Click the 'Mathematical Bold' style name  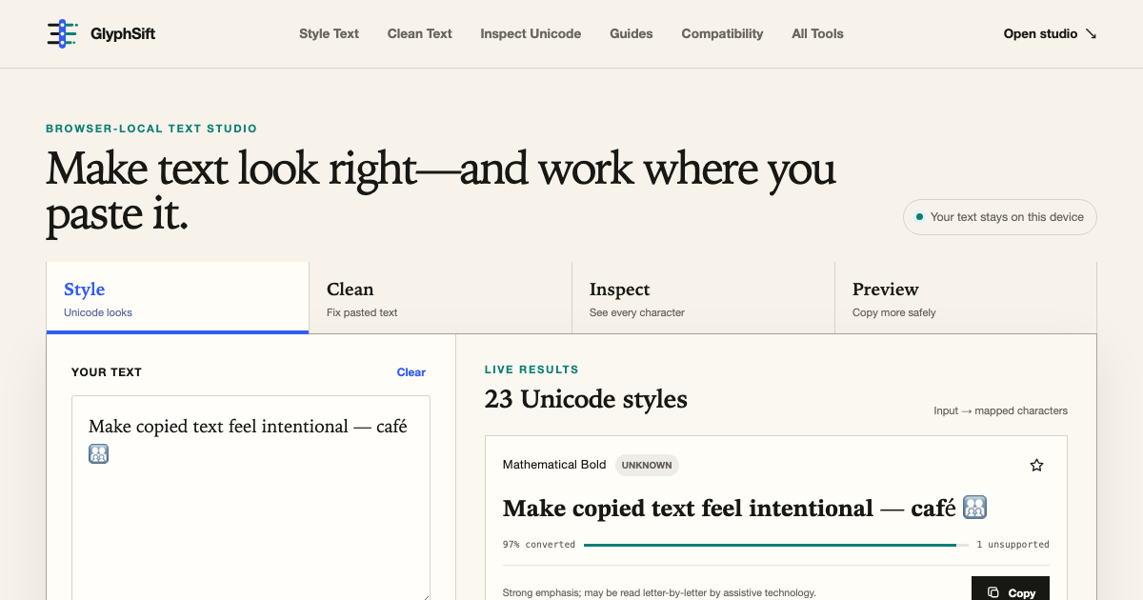click(554, 465)
